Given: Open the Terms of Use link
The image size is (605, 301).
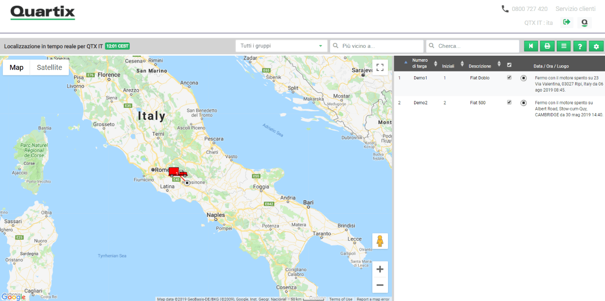Looking at the screenshot, I should click(x=341, y=299).
